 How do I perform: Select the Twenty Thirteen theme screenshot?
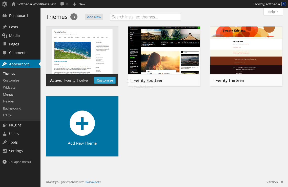246,50
